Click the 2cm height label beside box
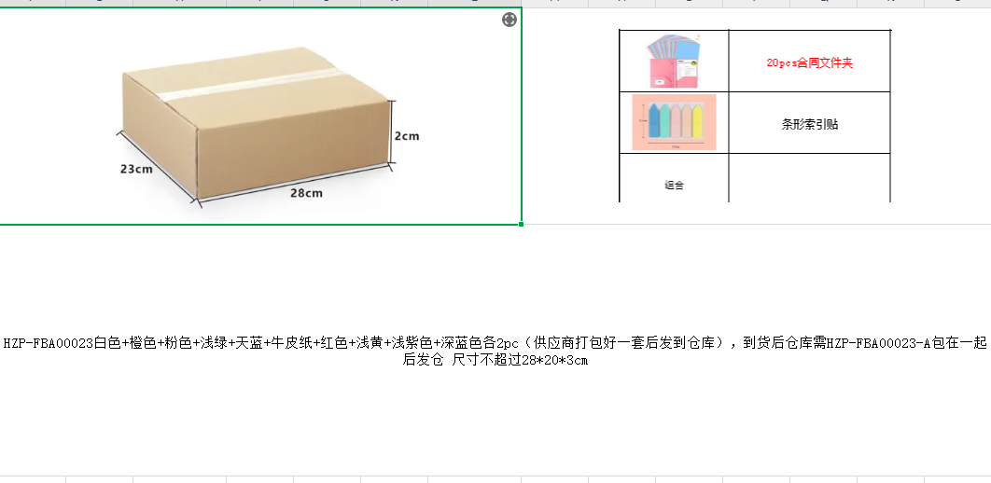Image resolution: width=991 pixels, height=483 pixels. click(407, 136)
